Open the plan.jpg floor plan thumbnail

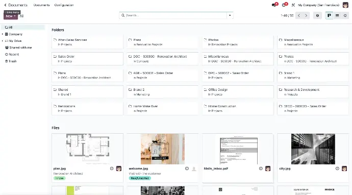point(88,149)
